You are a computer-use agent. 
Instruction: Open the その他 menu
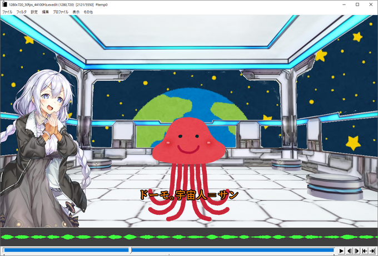[x=88, y=12]
